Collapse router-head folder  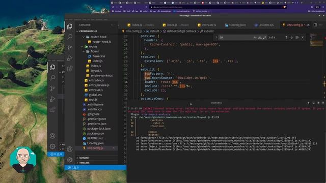(84, 37)
